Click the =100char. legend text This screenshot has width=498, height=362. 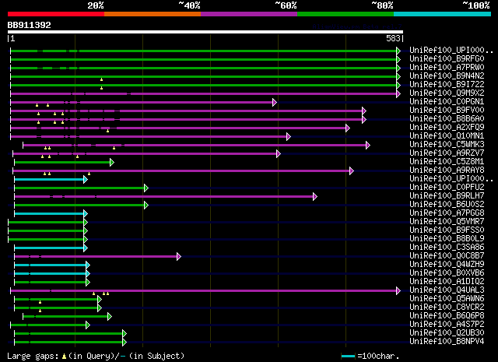(378, 357)
